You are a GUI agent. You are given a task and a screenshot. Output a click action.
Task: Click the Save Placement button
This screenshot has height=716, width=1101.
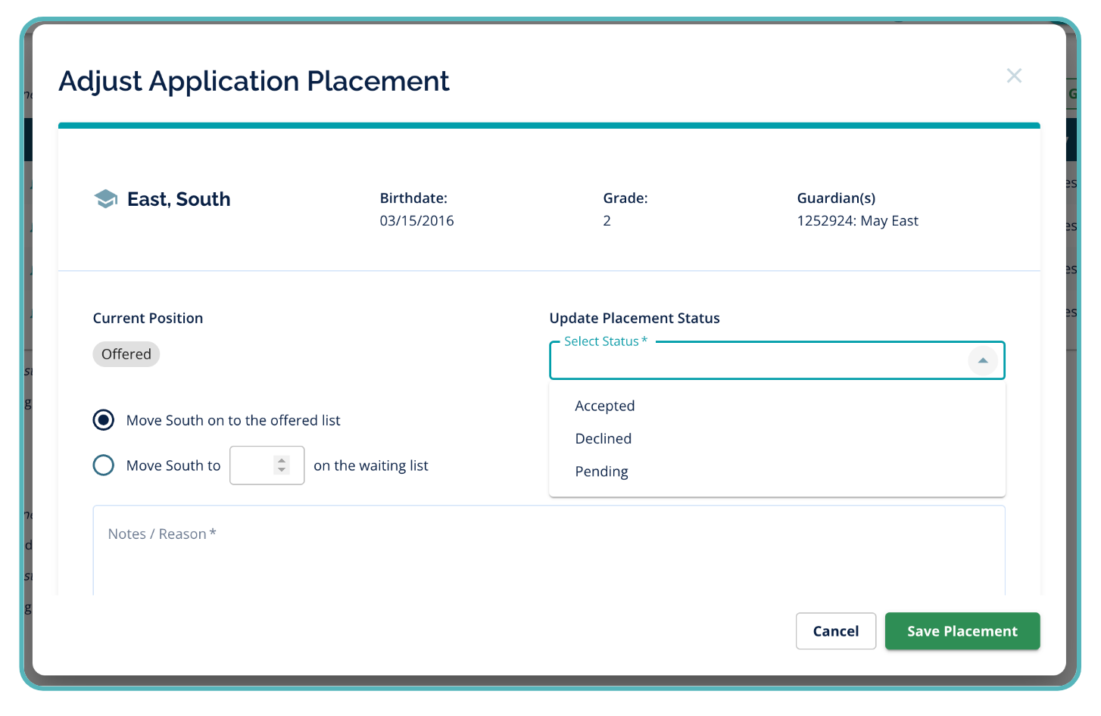(x=962, y=631)
